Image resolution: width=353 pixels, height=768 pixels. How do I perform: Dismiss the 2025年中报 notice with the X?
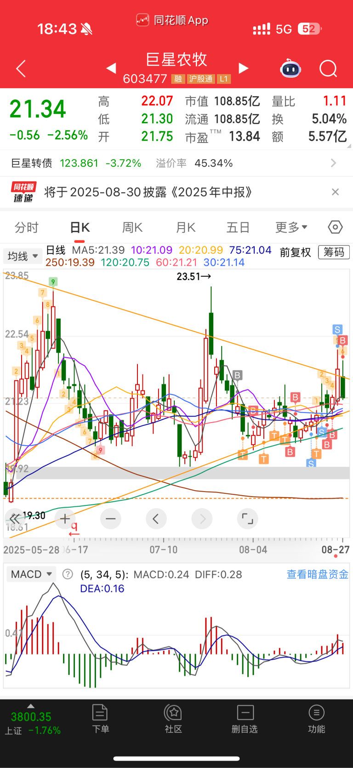[x=336, y=192]
